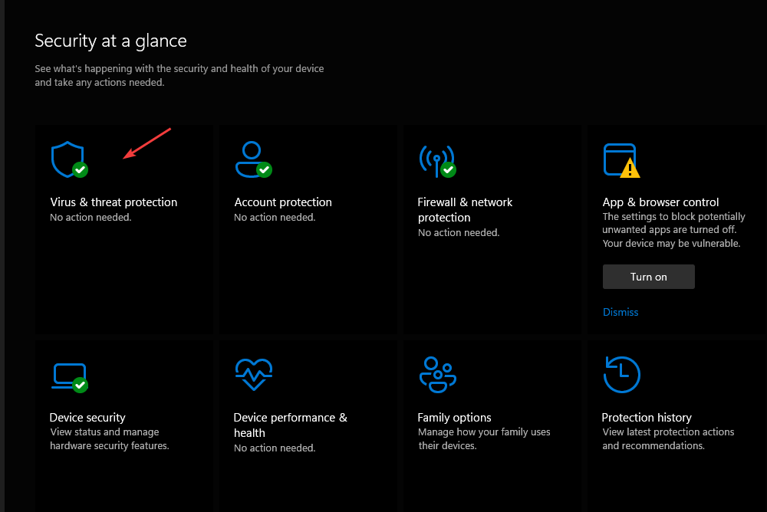Open the Firewall & network antenna icon
This screenshot has height=512, width=767.
[x=438, y=160]
